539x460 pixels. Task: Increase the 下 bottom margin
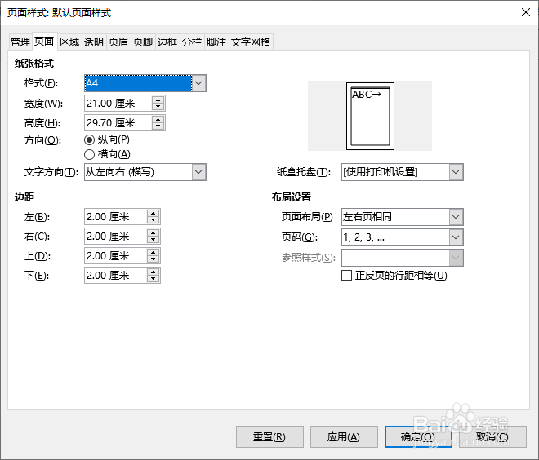(x=154, y=272)
